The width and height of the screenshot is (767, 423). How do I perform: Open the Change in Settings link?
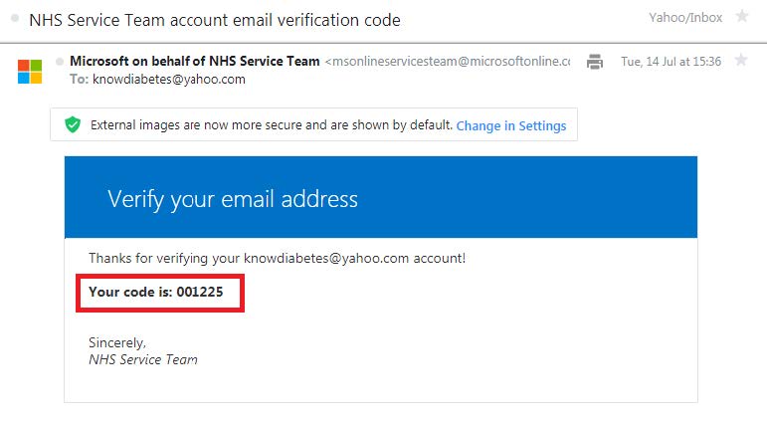[x=511, y=125]
